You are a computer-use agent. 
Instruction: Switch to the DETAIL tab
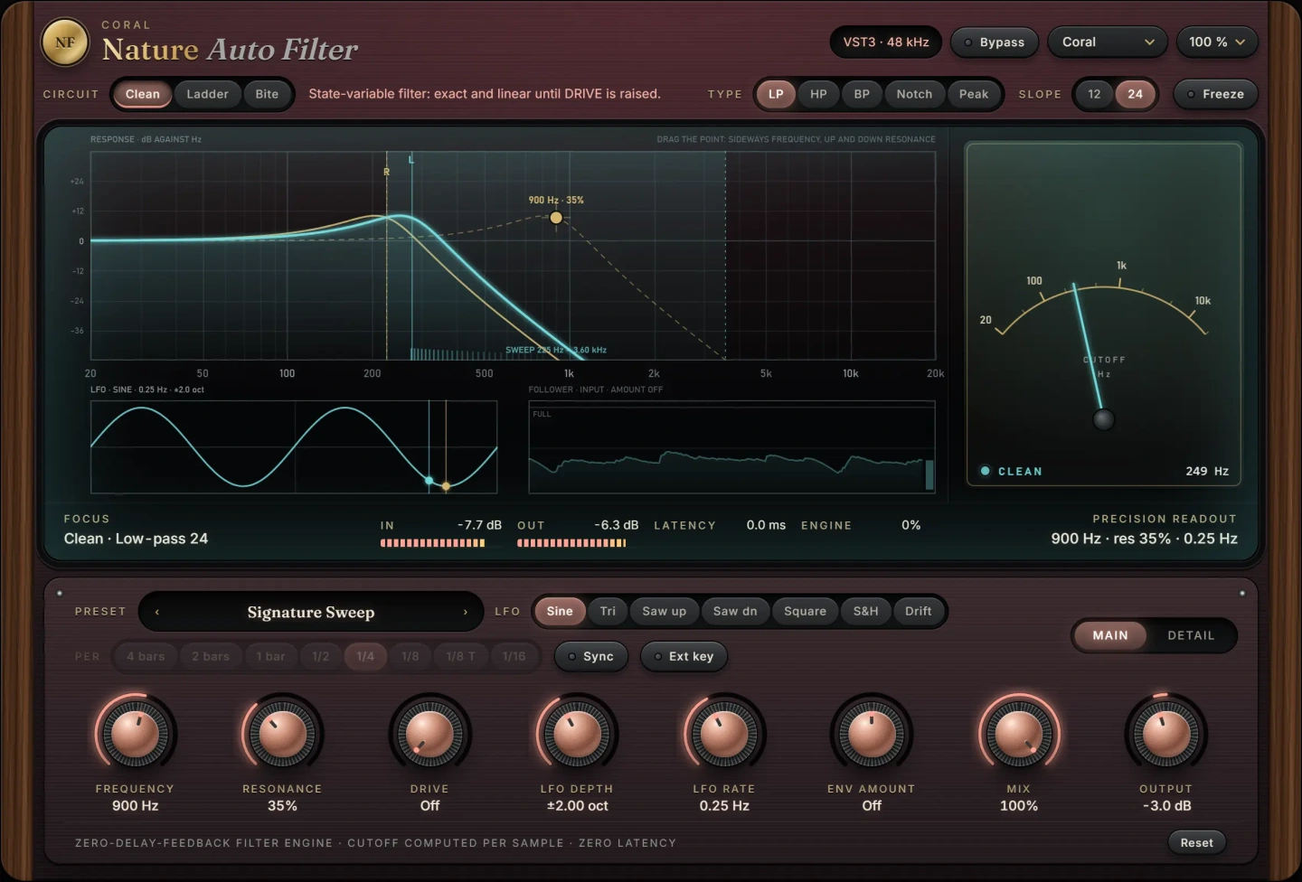pos(1191,635)
